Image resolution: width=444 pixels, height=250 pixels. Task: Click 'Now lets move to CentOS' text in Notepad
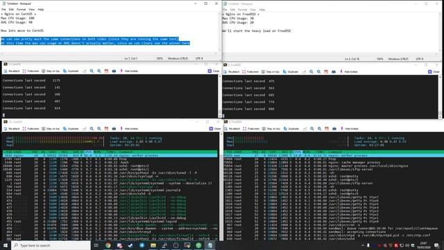click(22, 31)
